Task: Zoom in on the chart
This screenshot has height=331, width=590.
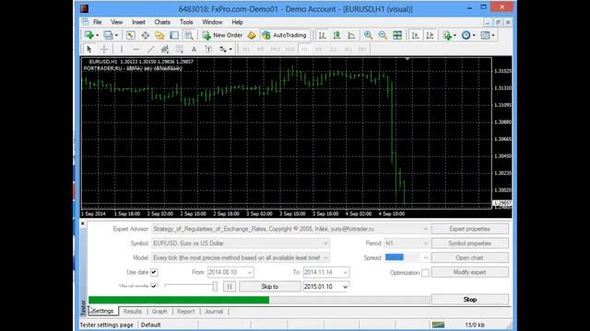Action: [368, 35]
